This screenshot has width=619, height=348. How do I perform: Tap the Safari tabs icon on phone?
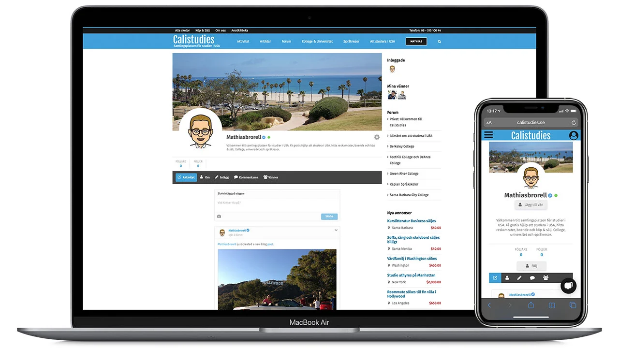(x=573, y=305)
